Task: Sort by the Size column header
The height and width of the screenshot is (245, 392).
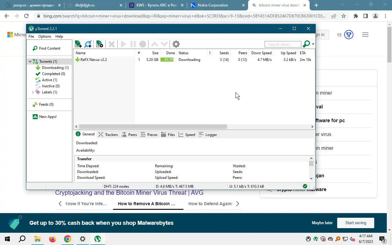Action: point(151,53)
